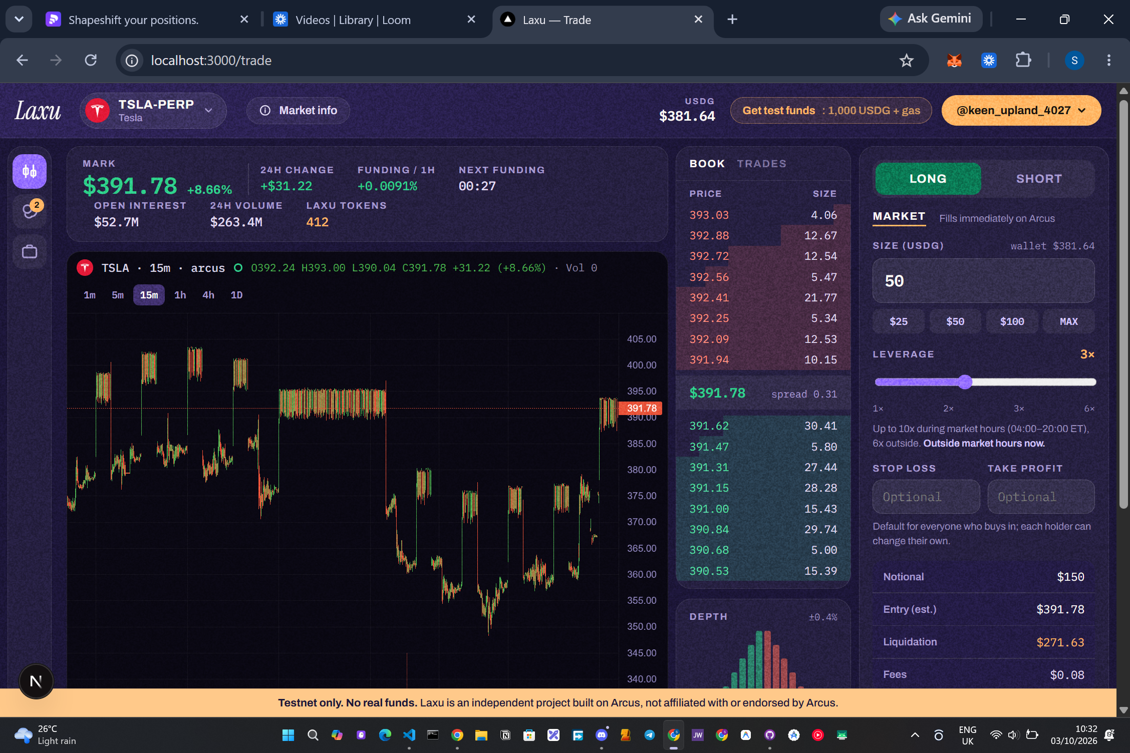1130x753 pixels.
Task: Open Windows Start menu
Action: [288, 735]
